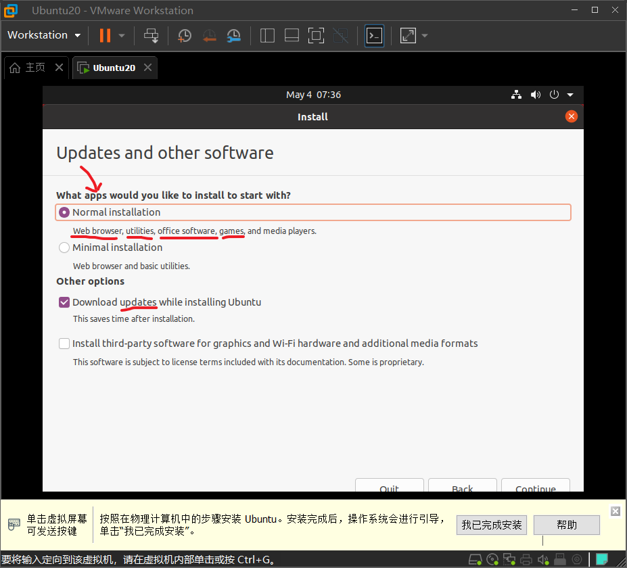Click the teal message log note icon
Screen dimensions: 627x568
(602, 559)
